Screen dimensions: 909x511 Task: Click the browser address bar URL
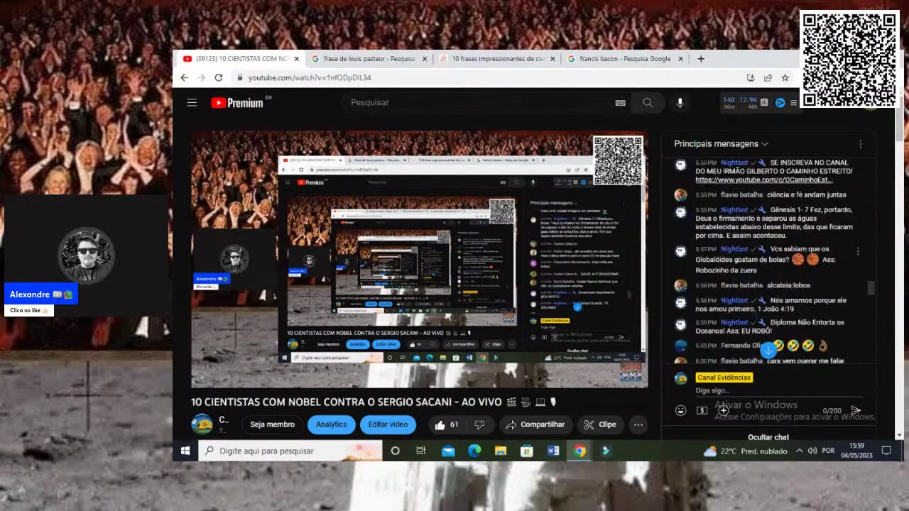click(310, 77)
